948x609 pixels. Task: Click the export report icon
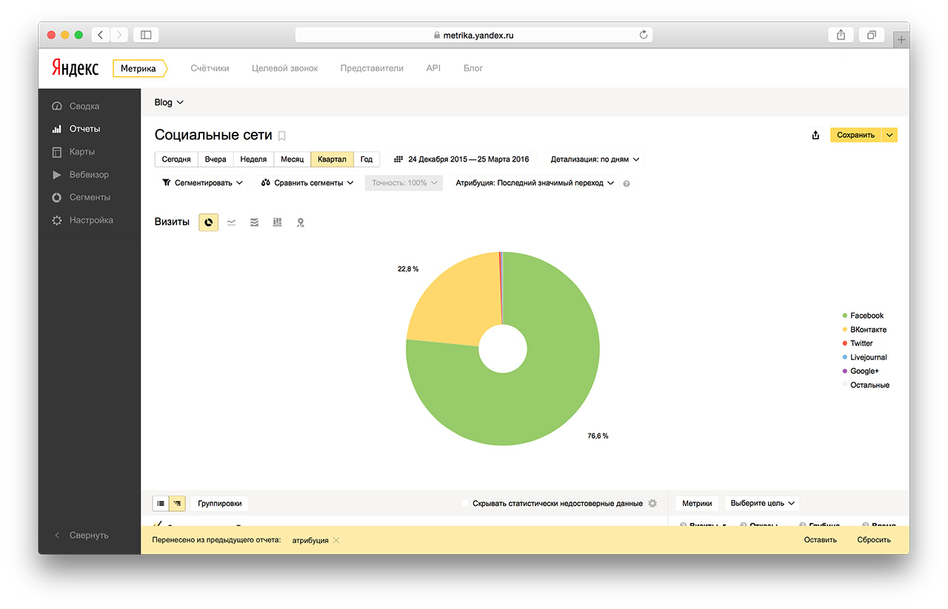coord(815,135)
